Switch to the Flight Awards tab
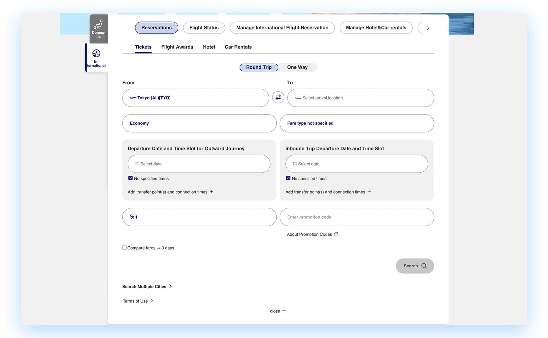The height and width of the screenshot is (338, 548). 177,47
